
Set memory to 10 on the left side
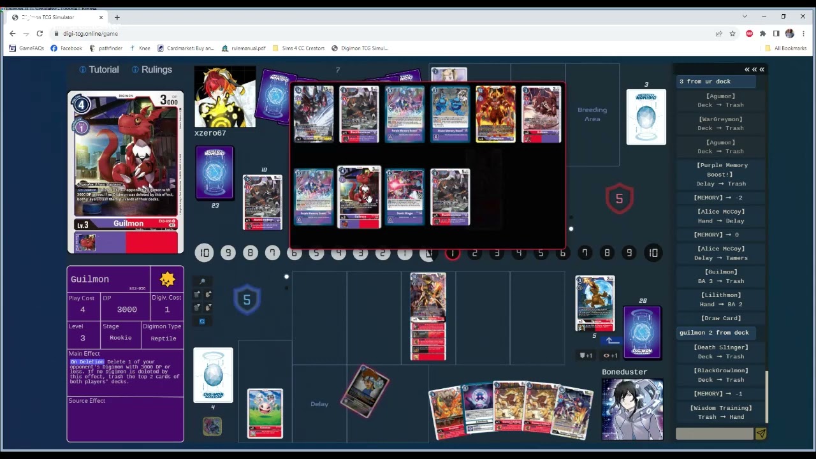click(x=204, y=253)
